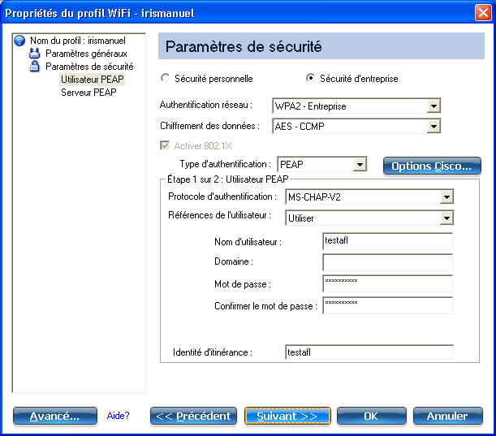Viewport: 496px width, 436px height.
Task: Continue with the Suivant button
Action: tap(287, 416)
